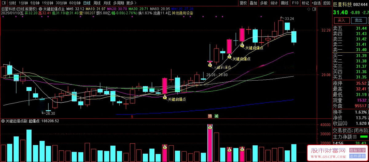The height and width of the screenshot is (162, 369).
Task: Click the 多股 multi-stock button
Action: [264, 3]
